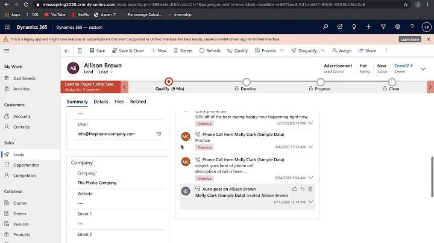Viewport: 434px width, 243px height.
Task: Select the Develop stage
Action: point(247,82)
